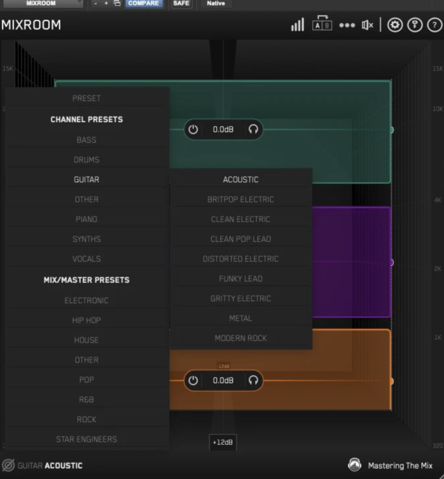
Task: Open the POP mix/master presets
Action: 87,380
